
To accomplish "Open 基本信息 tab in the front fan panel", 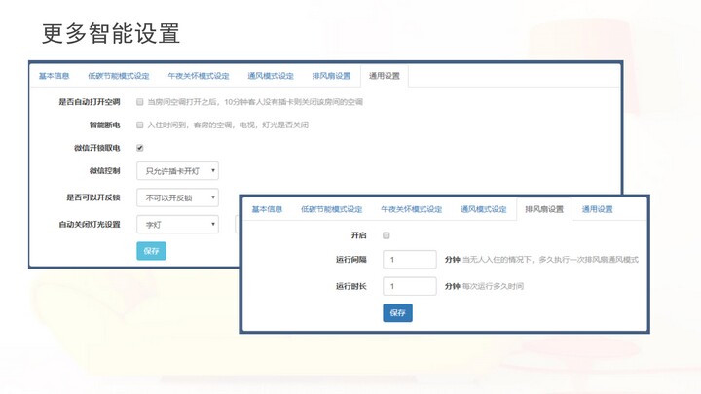I will pyautogui.click(x=267, y=209).
